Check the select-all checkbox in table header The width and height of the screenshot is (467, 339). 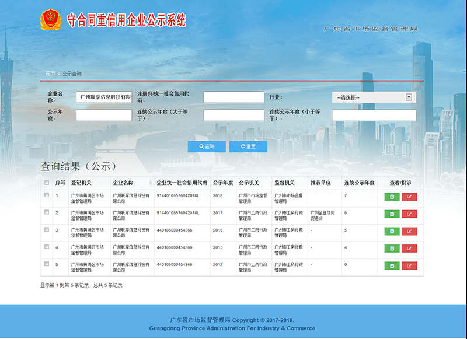[47, 181]
